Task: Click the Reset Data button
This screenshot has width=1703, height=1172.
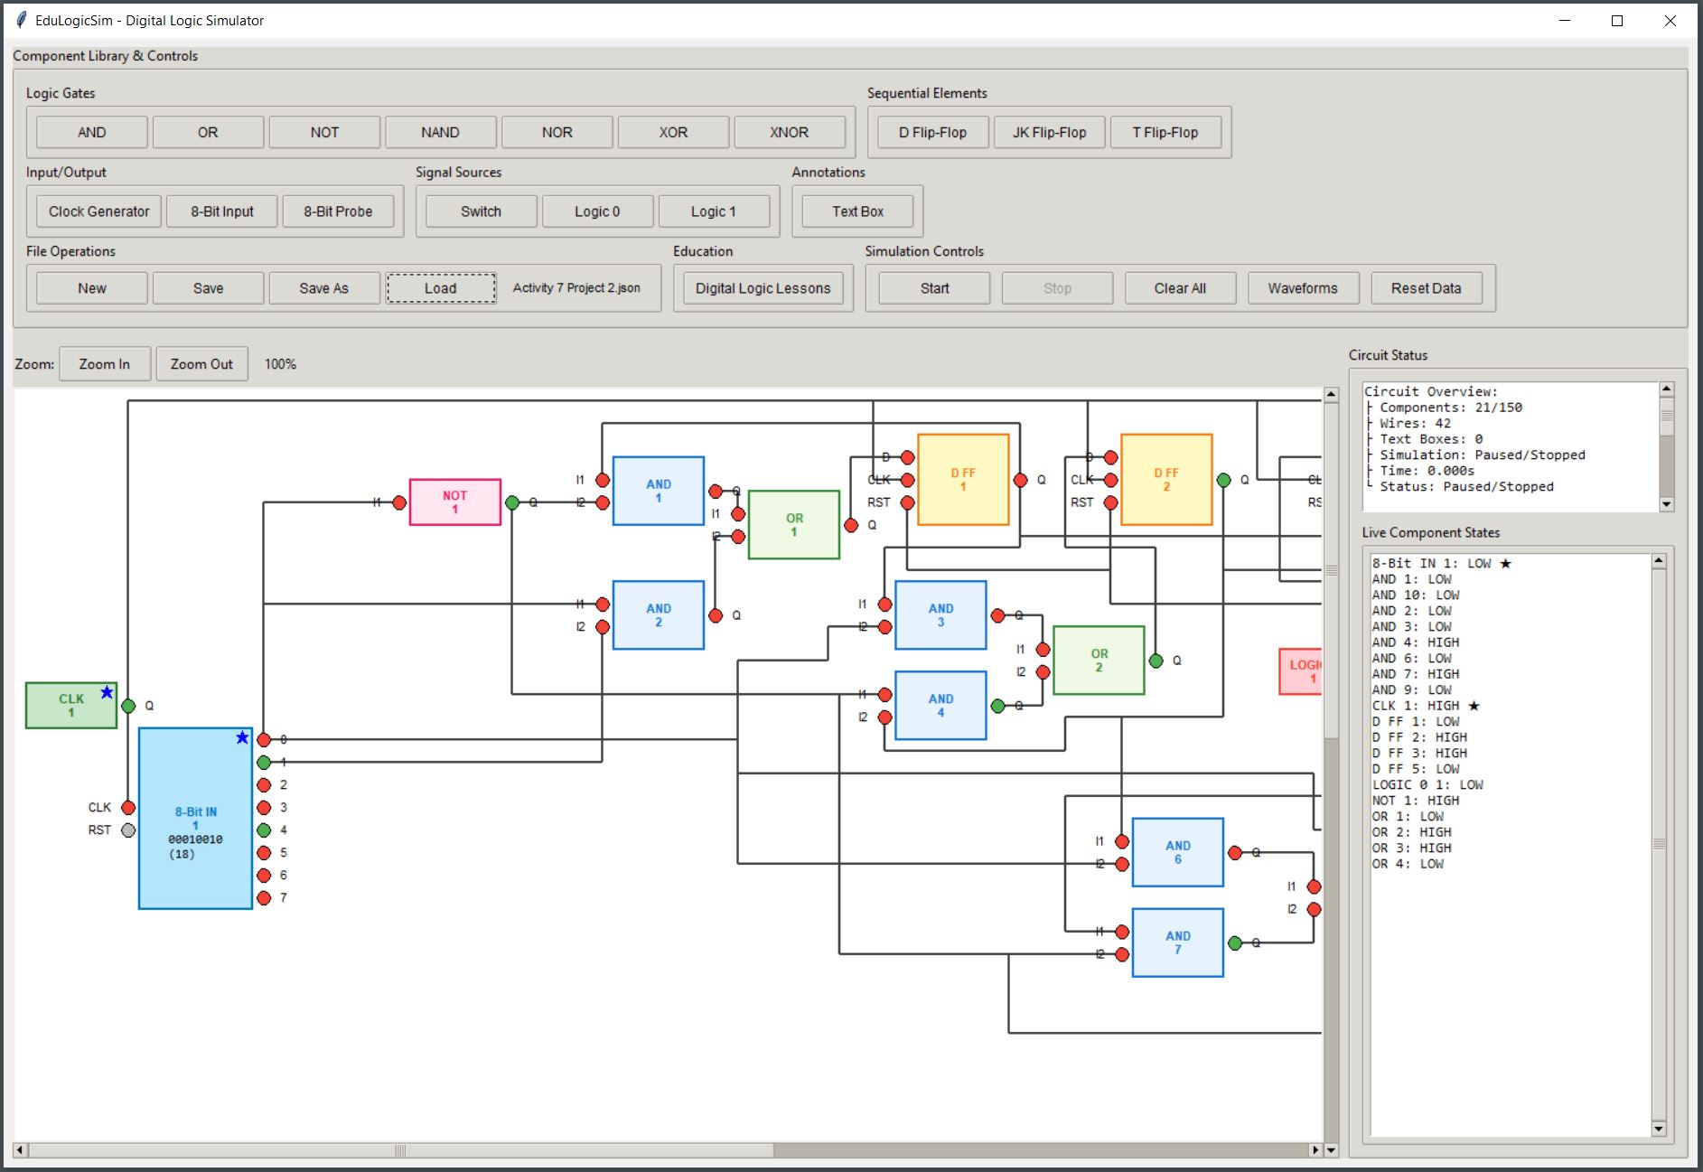Action: coord(1426,288)
